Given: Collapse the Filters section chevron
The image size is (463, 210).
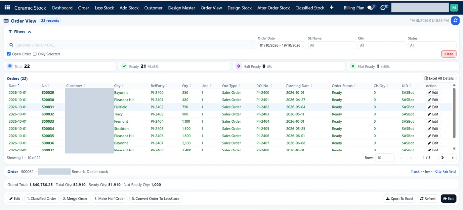Looking at the screenshot, I should click(x=29, y=32).
